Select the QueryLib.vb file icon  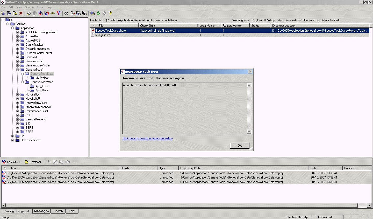[93, 35]
